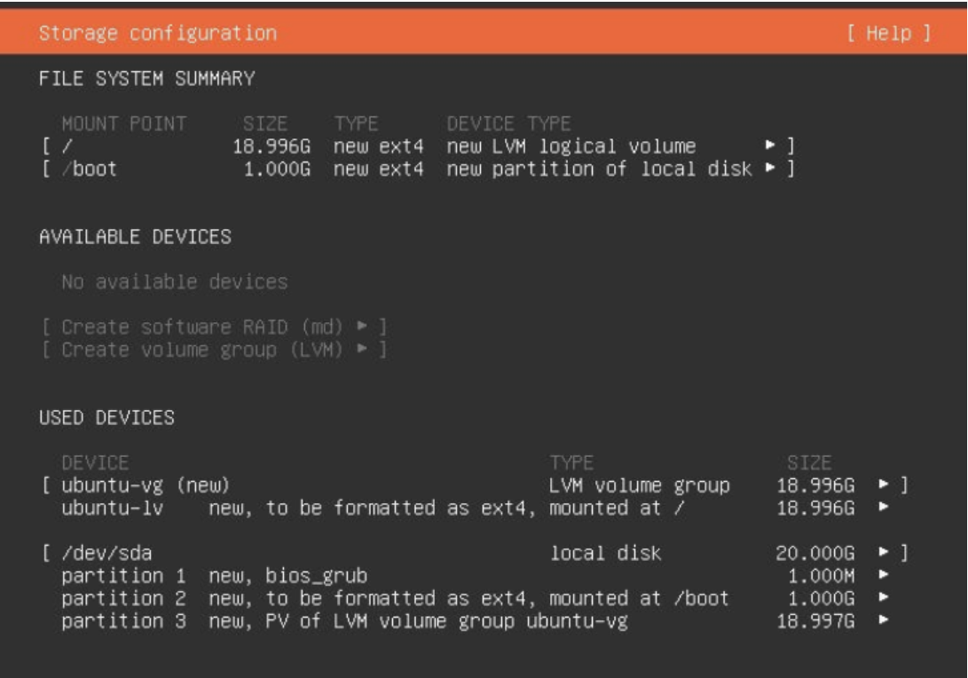Open arrow menu for partition 1
This screenshot has height=678, width=968.
coord(884,575)
